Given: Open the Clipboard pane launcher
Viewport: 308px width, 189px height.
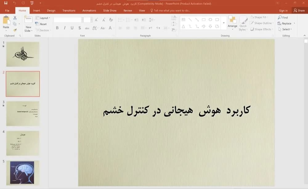Looking at the screenshot, I should pos(20,36).
